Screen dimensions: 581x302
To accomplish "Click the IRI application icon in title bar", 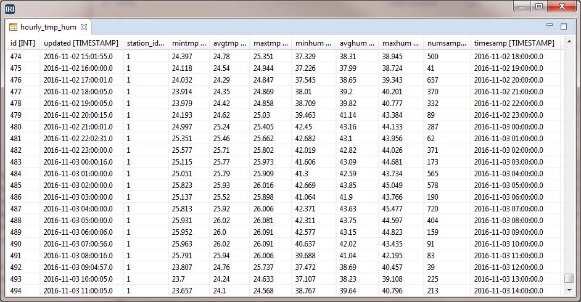I will (10, 9).
